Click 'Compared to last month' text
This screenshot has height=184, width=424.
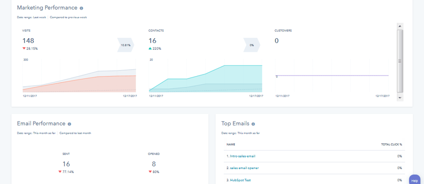click(x=75, y=133)
